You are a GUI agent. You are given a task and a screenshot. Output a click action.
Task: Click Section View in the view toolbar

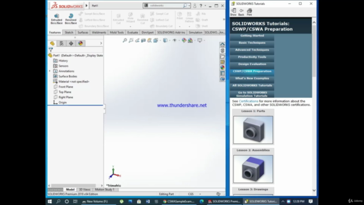click(x=143, y=40)
